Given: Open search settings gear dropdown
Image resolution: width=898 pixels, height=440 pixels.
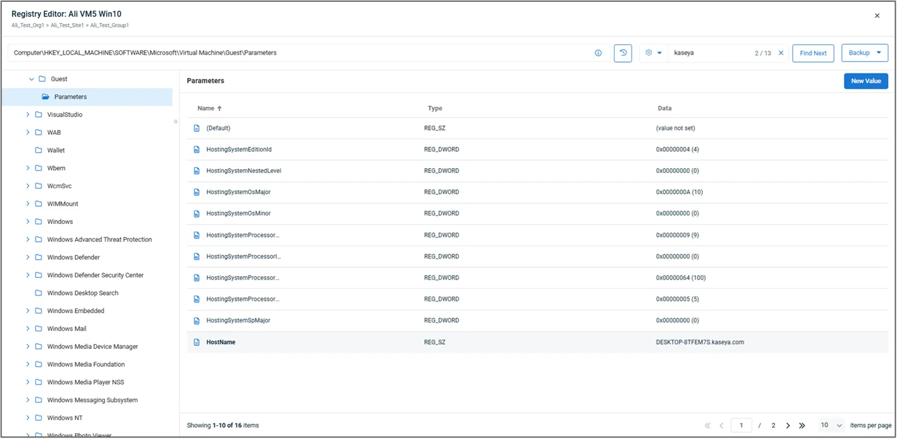Looking at the screenshot, I should coord(653,53).
